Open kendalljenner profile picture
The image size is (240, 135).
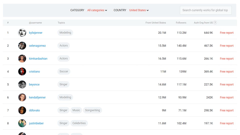22,97
